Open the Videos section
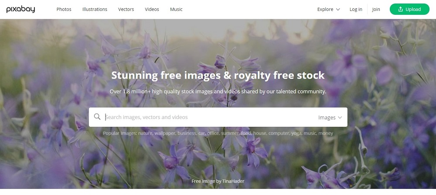 pyautogui.click(x=152, y=10)
